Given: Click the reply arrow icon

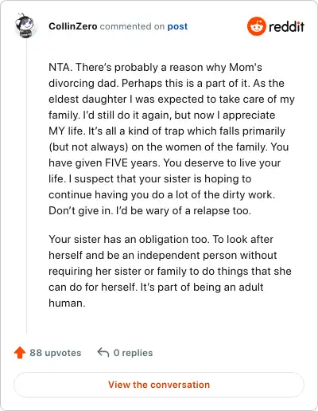Looking at the screenshot, I should coord(103,353).
